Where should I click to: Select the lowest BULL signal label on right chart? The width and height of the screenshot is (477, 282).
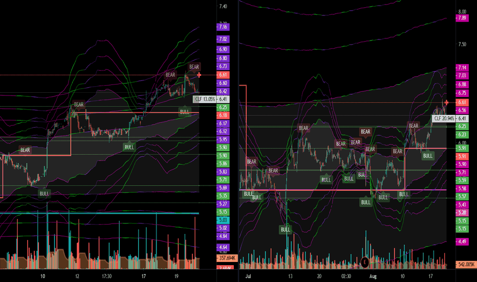pyautogui.click(x=286, y=230)
